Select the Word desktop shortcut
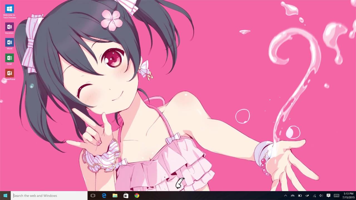Image resolution: width=356 pixels, height=200 pixels. point(9,44)
